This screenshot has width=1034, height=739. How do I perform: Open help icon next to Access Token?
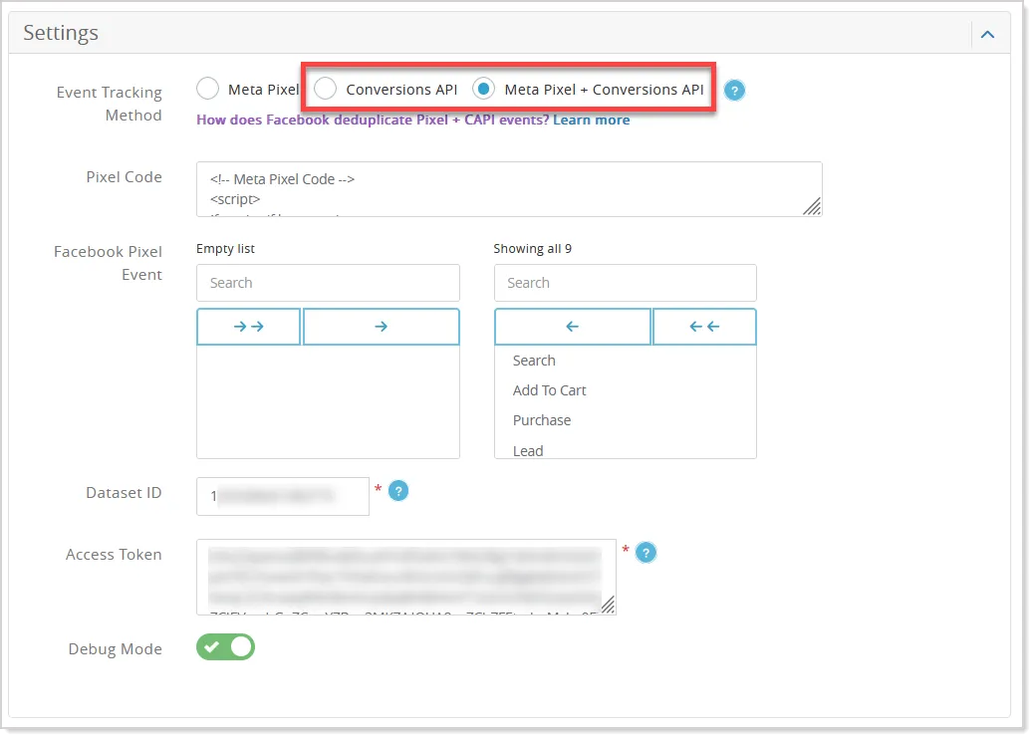tap(646, 553)
